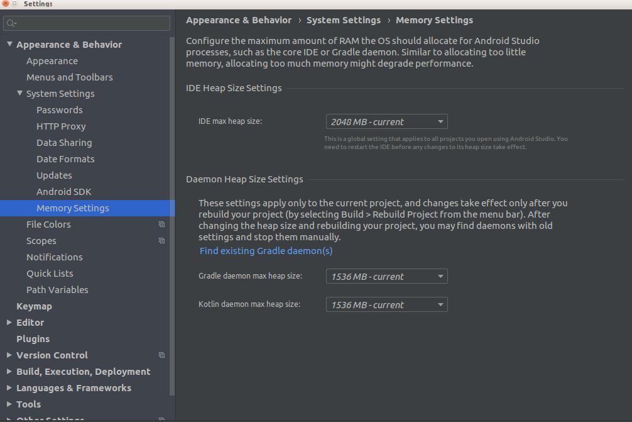Click the Find existing Gradle daemon(s) link
Screen dimensions: 632x422
(265, 250)
